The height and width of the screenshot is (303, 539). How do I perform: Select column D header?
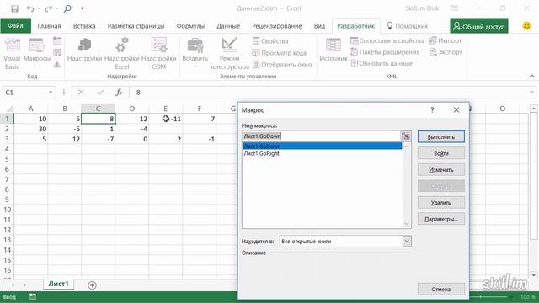(x=132, y=109)
